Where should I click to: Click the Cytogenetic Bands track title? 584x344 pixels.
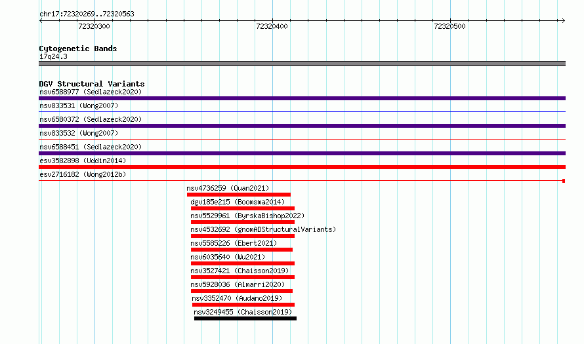(78, 48)
